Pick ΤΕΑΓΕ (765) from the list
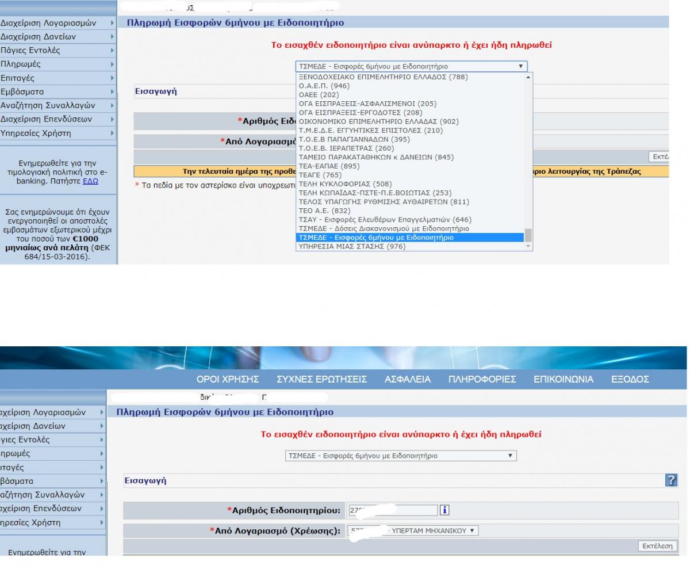Viewport: 690px width, 573px height. coord(410,175)
